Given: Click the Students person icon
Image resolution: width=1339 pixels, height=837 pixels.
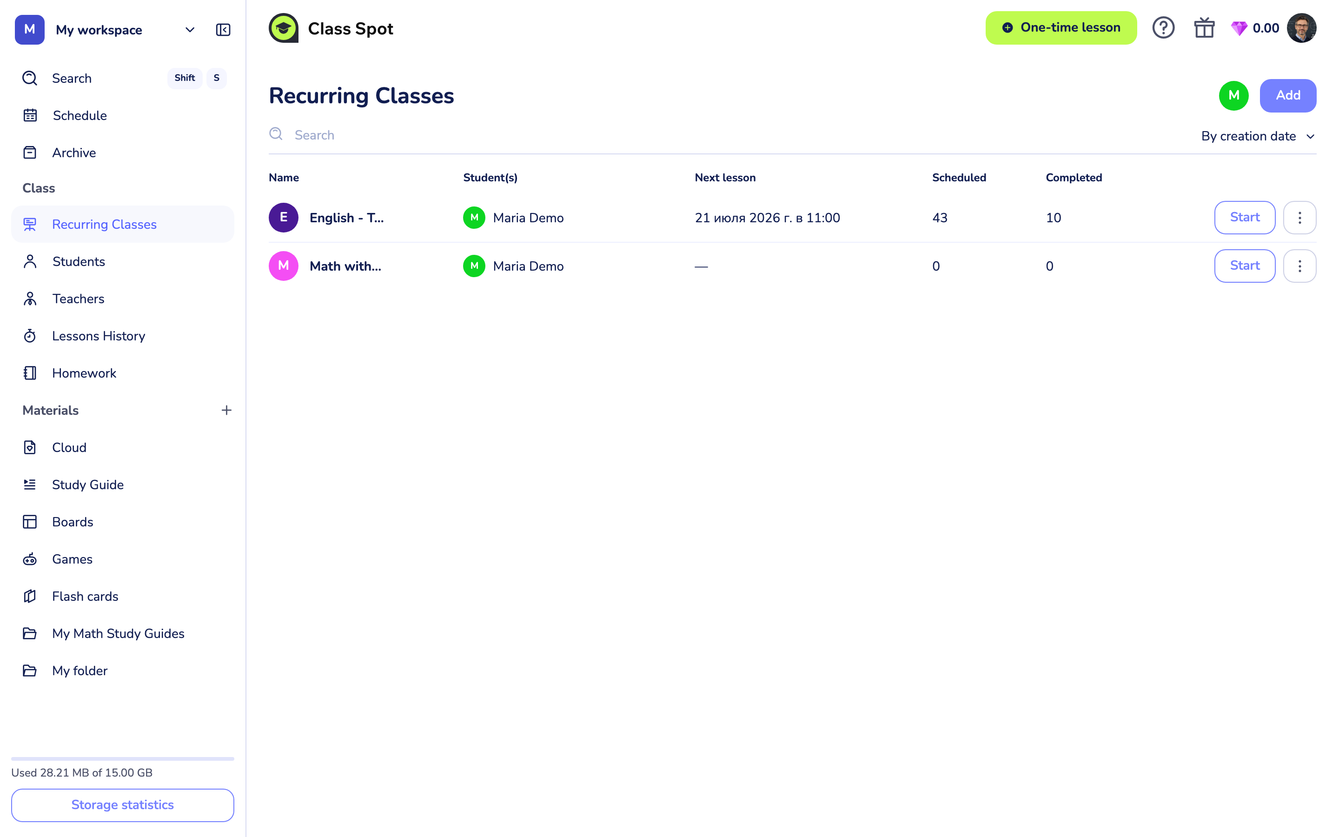Looking at the screenshot, I should click(x=30, y=261).
